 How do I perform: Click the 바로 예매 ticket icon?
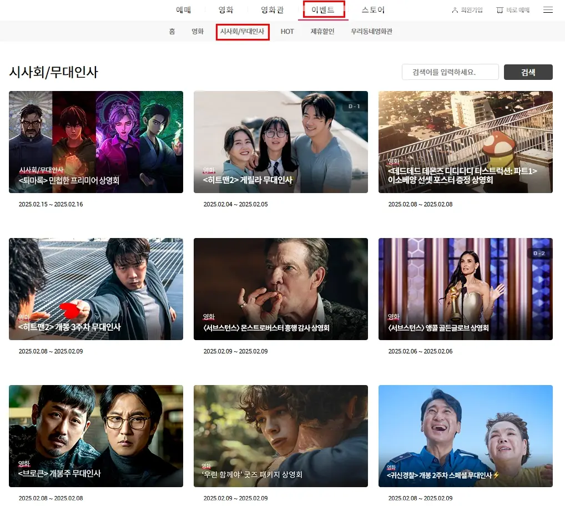(500, 10)
